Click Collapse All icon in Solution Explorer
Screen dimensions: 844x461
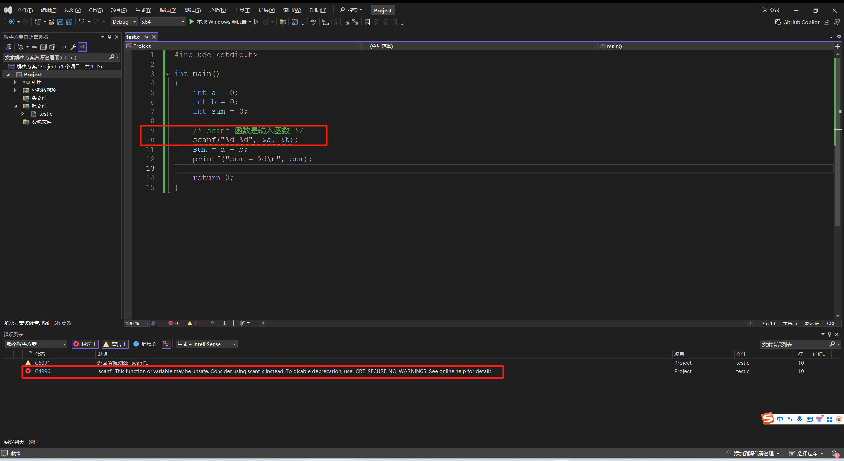point(43,47)
